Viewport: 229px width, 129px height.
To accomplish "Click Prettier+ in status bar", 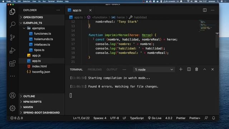I will click(x=195, y=118).
